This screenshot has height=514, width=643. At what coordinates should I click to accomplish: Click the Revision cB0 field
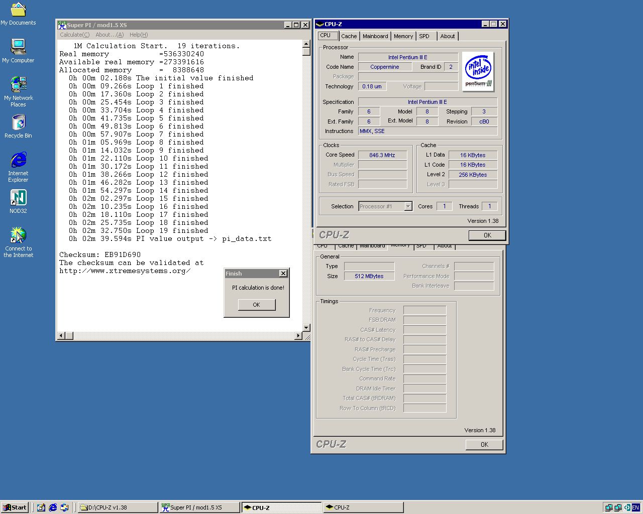[484, 121]
